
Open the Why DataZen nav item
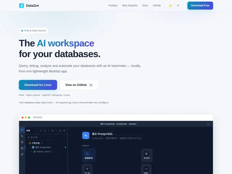(x=130, y=5)
